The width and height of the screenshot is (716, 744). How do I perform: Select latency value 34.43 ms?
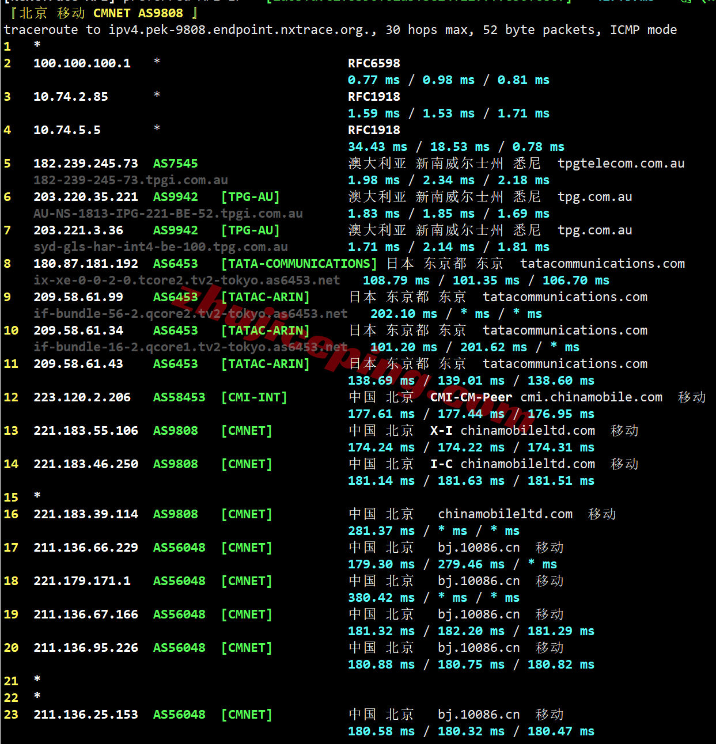(x=377, y=147)
